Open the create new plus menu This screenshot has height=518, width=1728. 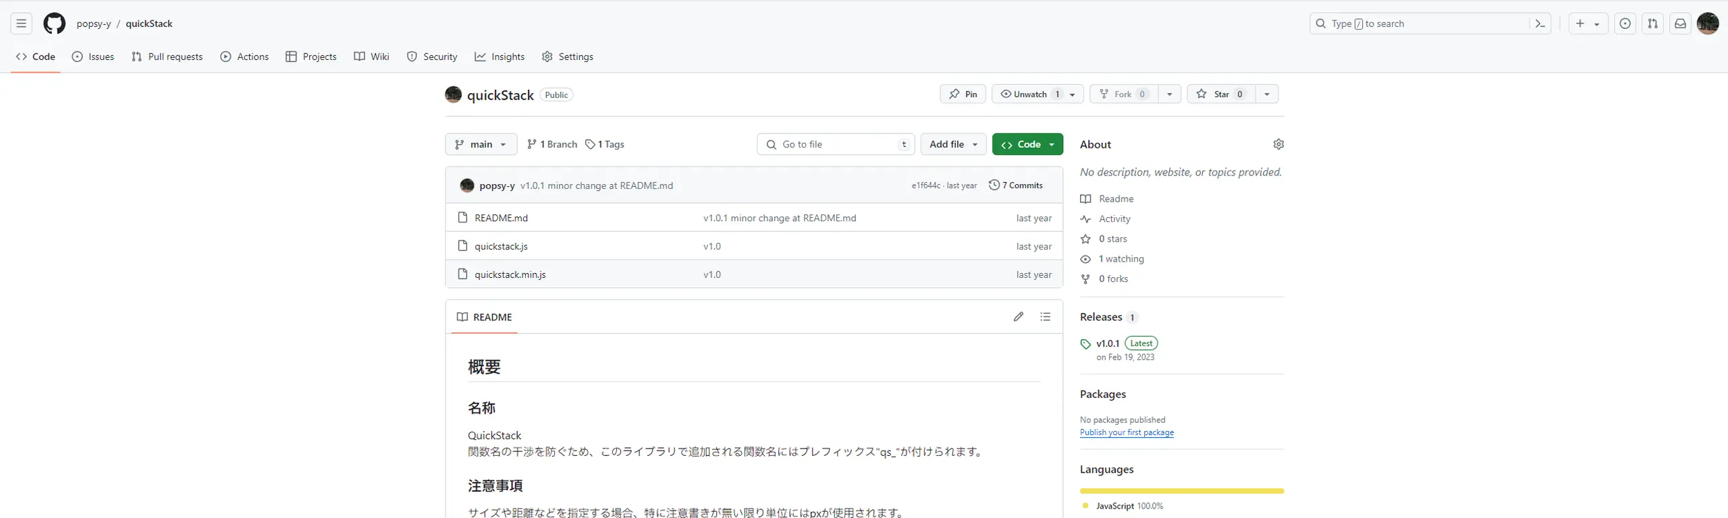[1588, 24]
